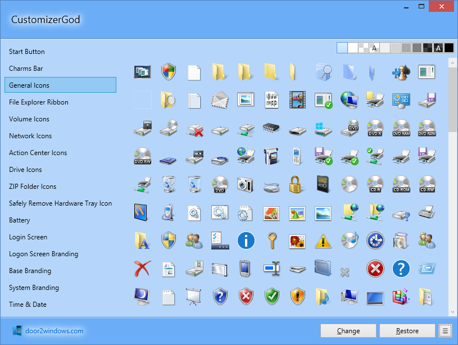The width and height of the screenshot is (458, 345).
Task: Open the Charms Bar category
Action: point(26,69)
